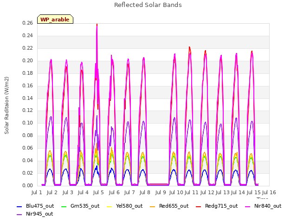Click the 0.02 y-axis tick label
The width and height of the screenshot is (297, 223).
point(28,173)
